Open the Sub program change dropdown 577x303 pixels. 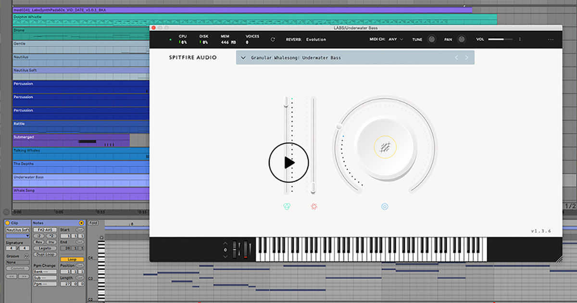click(x=45, y=278)
